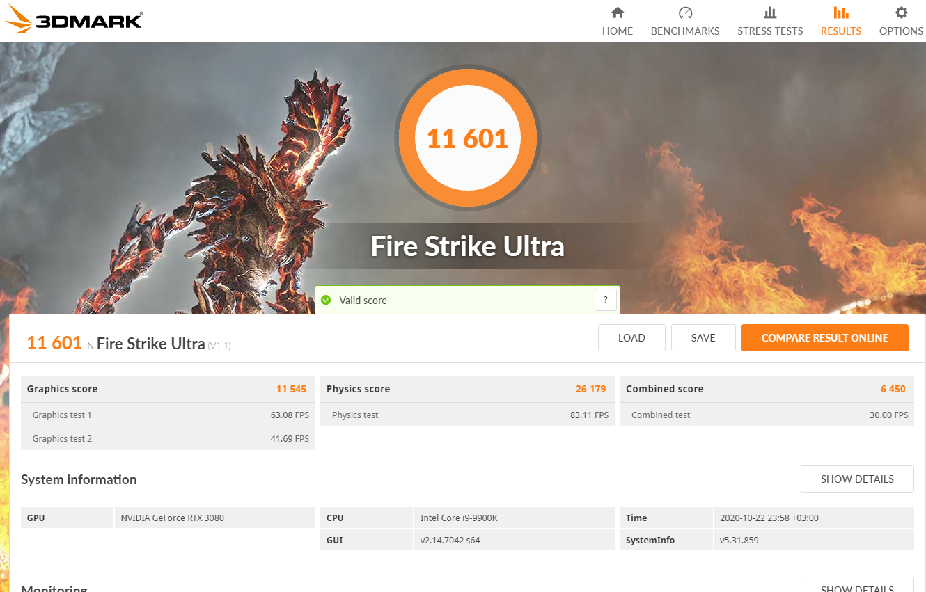Click the Combined score value 6 450

click(x=893, y=389)
